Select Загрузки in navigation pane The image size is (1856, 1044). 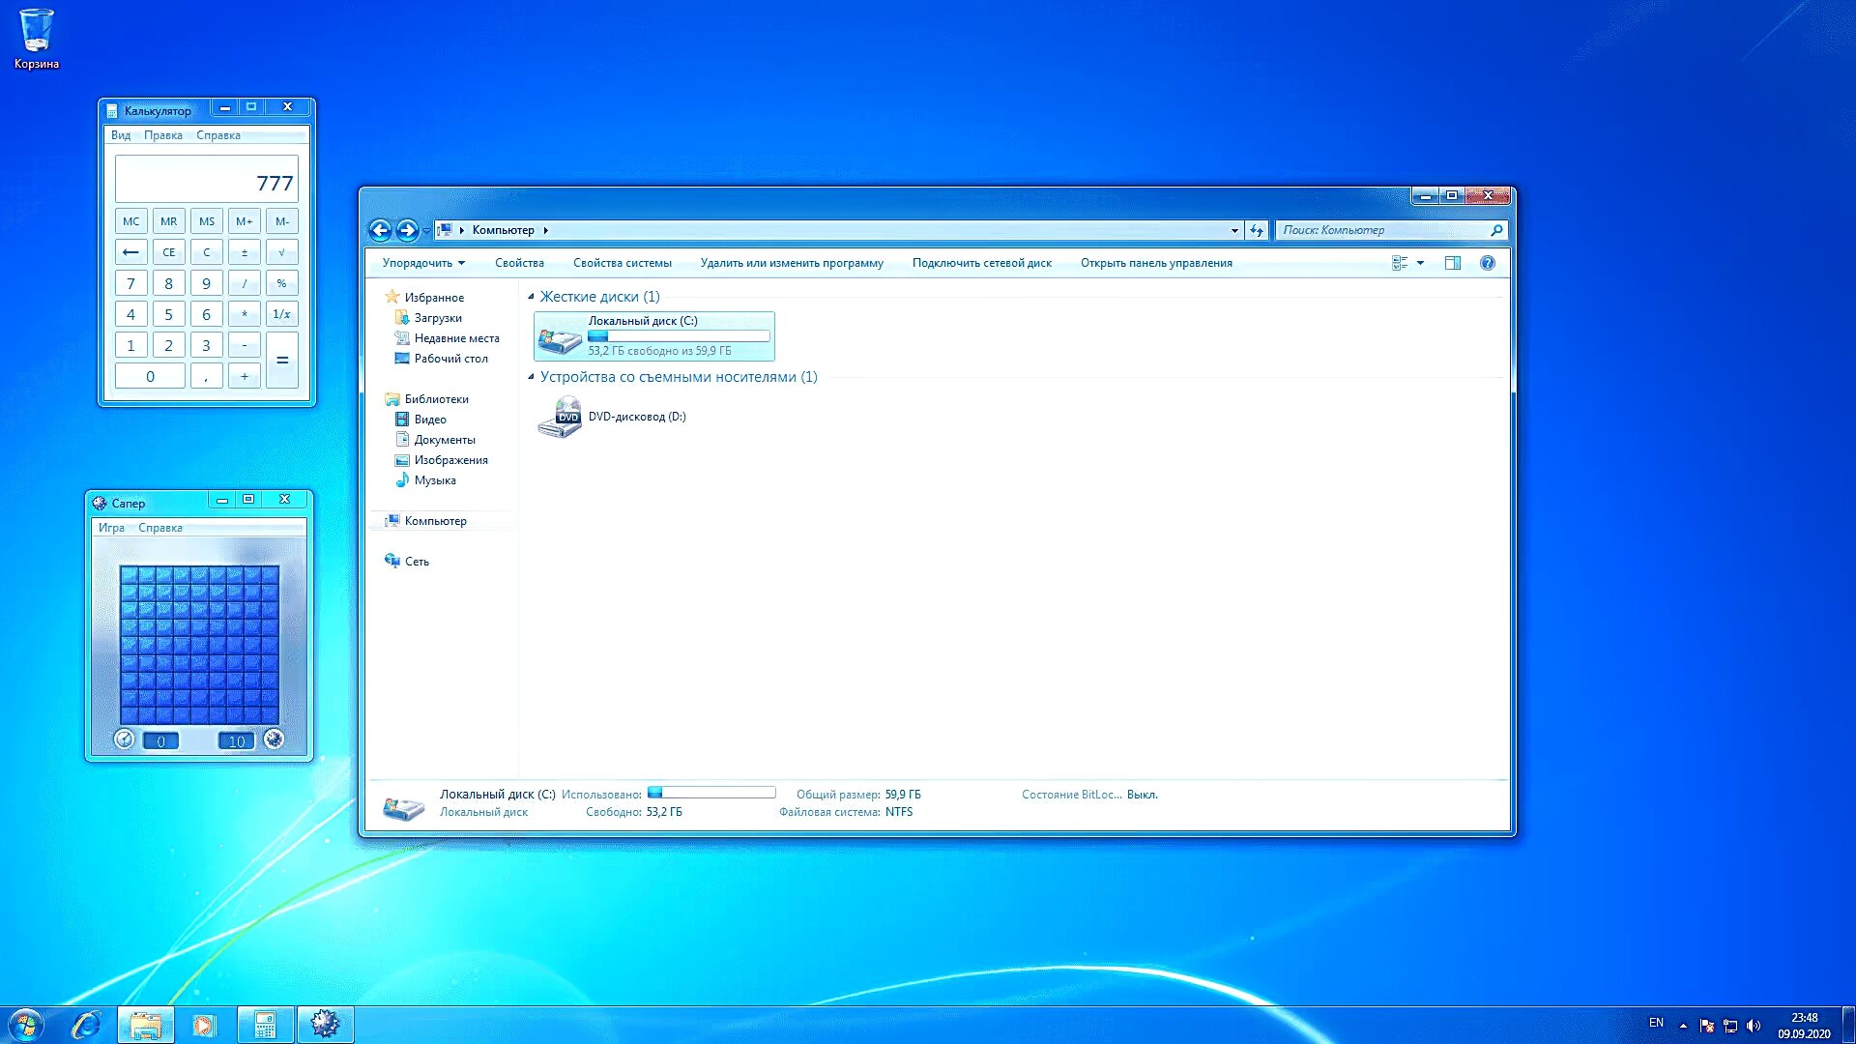pyautogui.click(x=438, y=318)
